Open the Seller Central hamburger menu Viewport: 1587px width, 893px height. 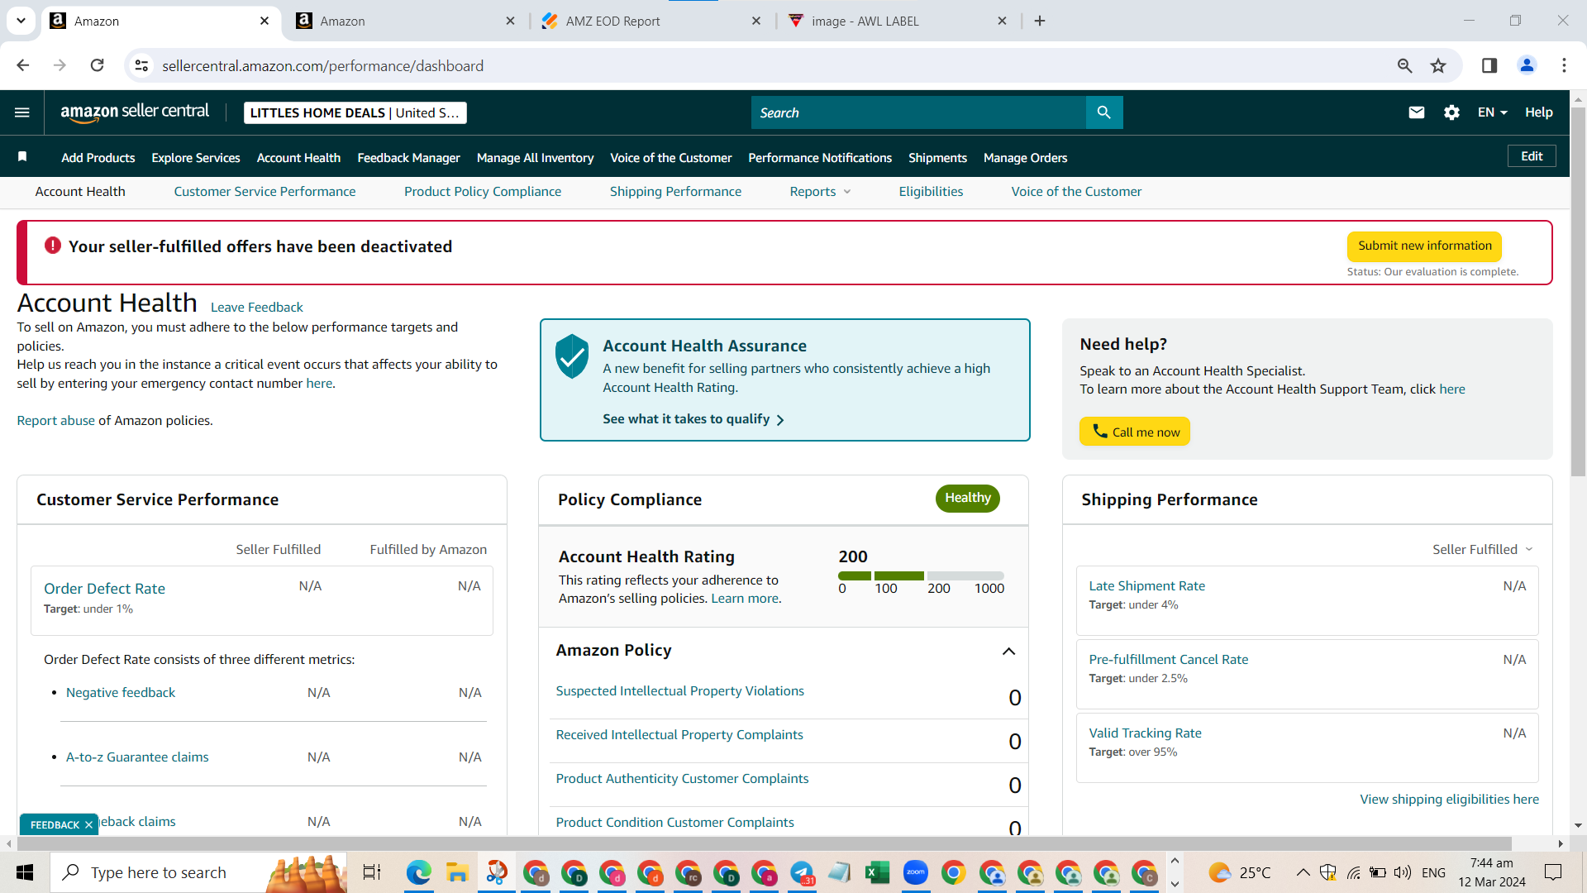tap(22, 112)
